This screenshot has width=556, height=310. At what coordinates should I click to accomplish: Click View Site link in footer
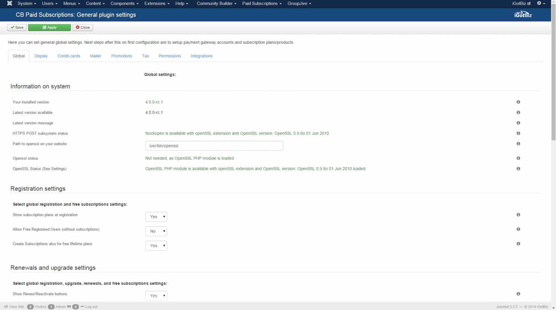[14, 307]
